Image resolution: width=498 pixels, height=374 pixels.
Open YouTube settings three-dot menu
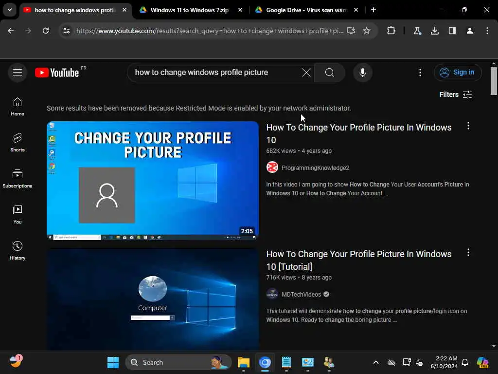(x=420, y=73)
